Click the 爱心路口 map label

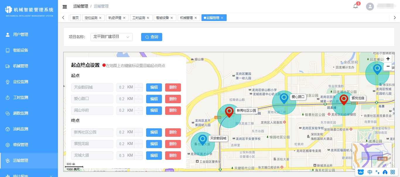pyautogui.click(x=298, y=97)
